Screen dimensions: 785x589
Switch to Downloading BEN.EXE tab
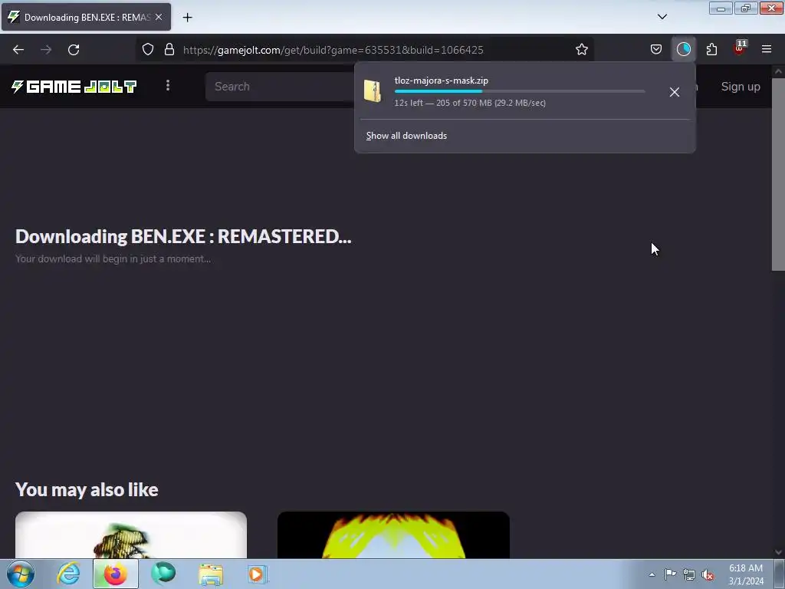(x=86, y=17)
